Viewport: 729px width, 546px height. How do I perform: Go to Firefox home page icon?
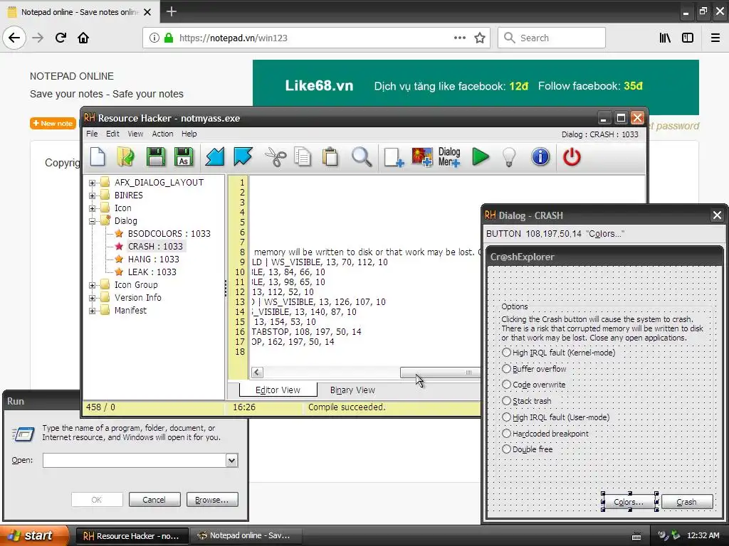[x=83, y=38]
